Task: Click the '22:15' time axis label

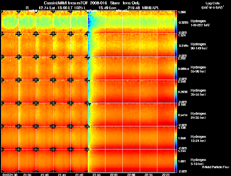Action: (x=148, y=175)
